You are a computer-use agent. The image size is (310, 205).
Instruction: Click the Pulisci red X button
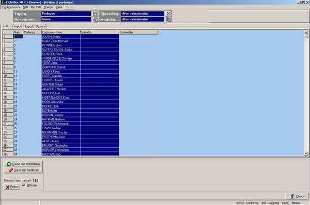click(x=12, y=186)
